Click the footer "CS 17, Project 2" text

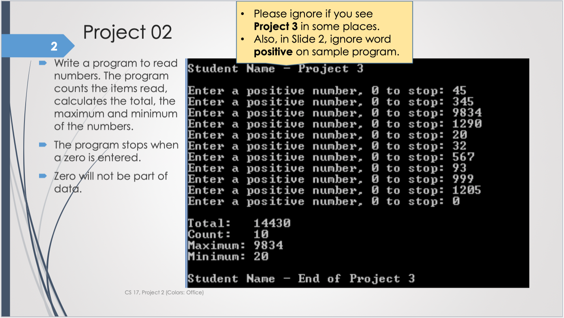point(164,292)
